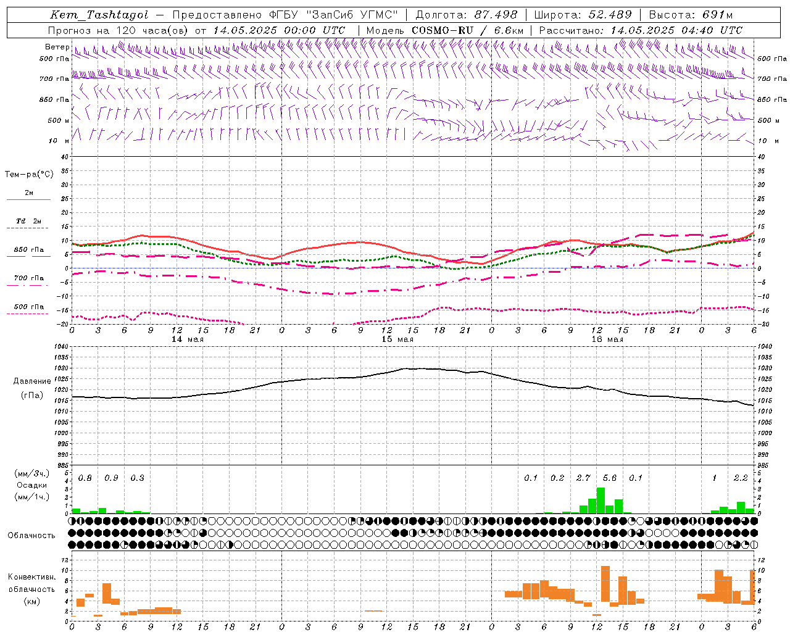Click the 3-hour precipitation value 0.2
Viewport: 790px width, 632px height.
coord(557,478)
